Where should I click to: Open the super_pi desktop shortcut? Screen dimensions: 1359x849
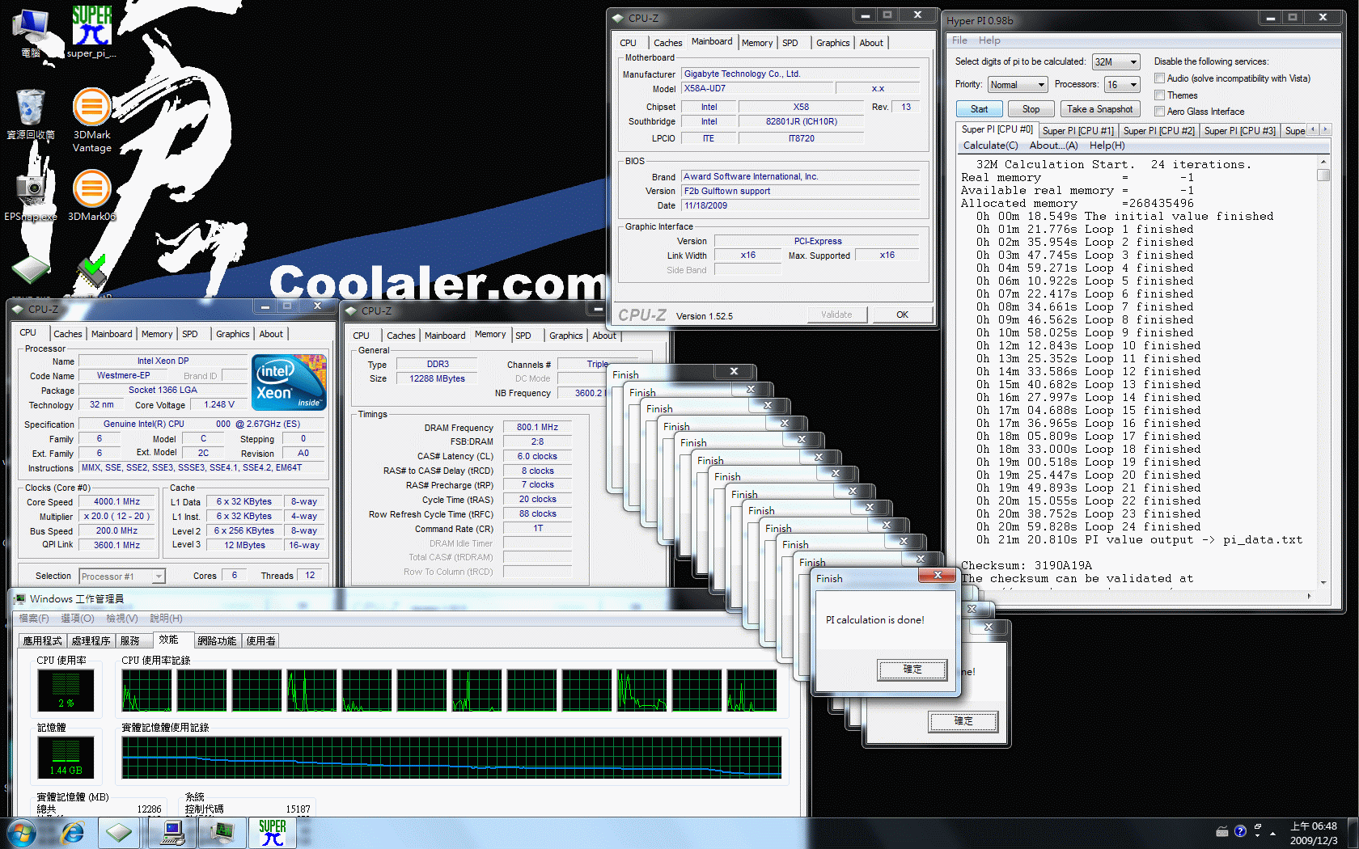point(91,32)
